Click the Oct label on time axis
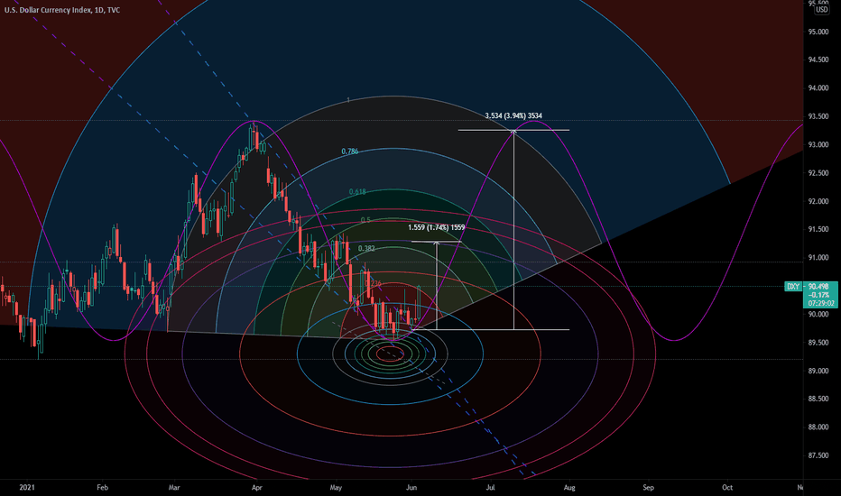Viewport: 841px width, 496px height. [727, 487]
